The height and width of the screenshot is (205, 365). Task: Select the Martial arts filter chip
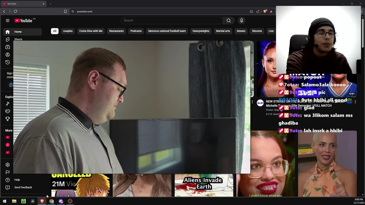coord(223,31)
